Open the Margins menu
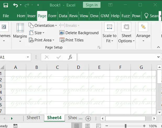 point(20,33)
